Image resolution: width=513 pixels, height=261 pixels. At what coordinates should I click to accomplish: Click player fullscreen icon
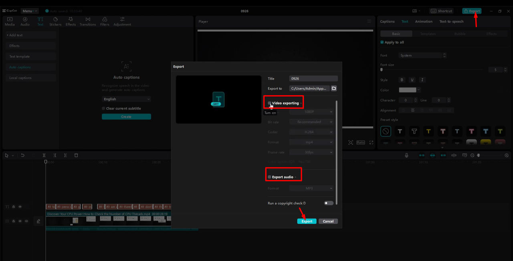point(371,142)
